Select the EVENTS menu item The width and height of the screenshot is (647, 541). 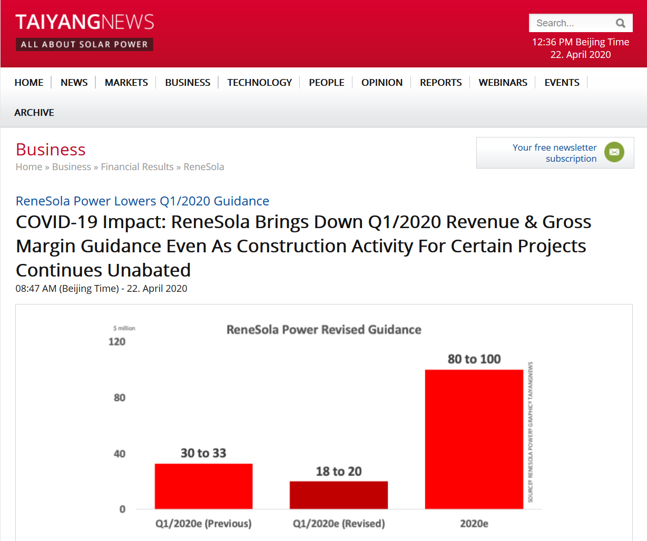562,83
